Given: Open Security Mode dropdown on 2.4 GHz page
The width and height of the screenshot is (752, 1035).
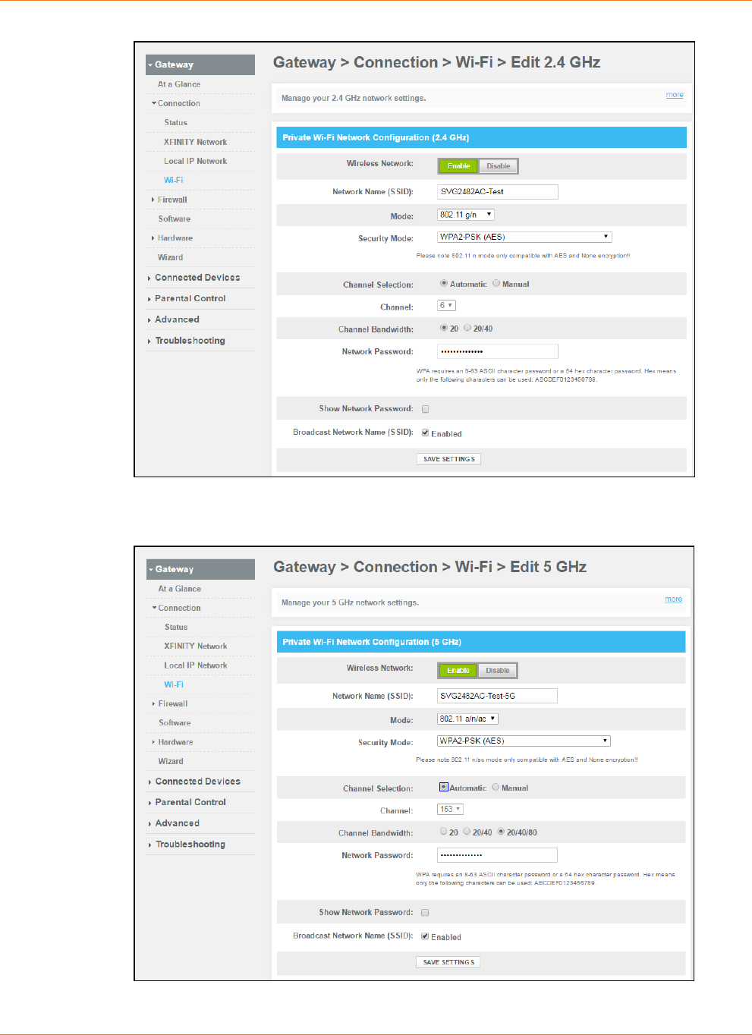Looking at the screenshot, I should point(524,237).
